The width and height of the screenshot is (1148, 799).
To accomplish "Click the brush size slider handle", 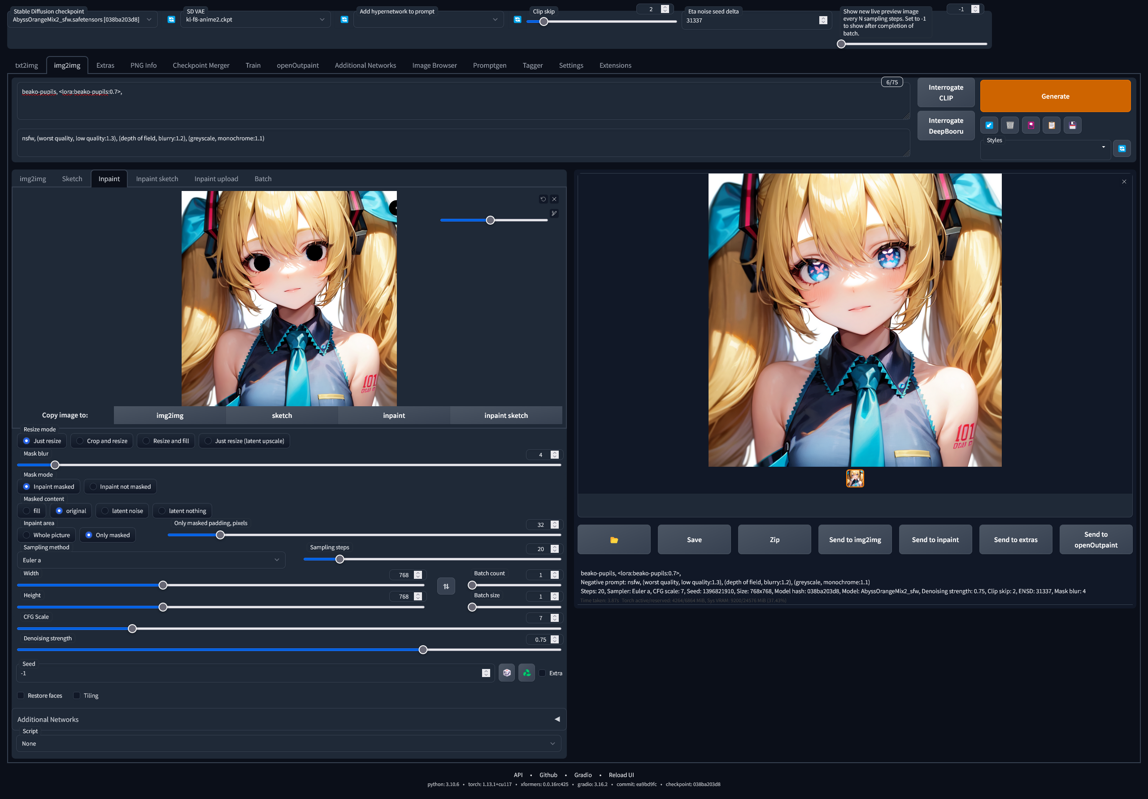I will click(x=491, y=221).
